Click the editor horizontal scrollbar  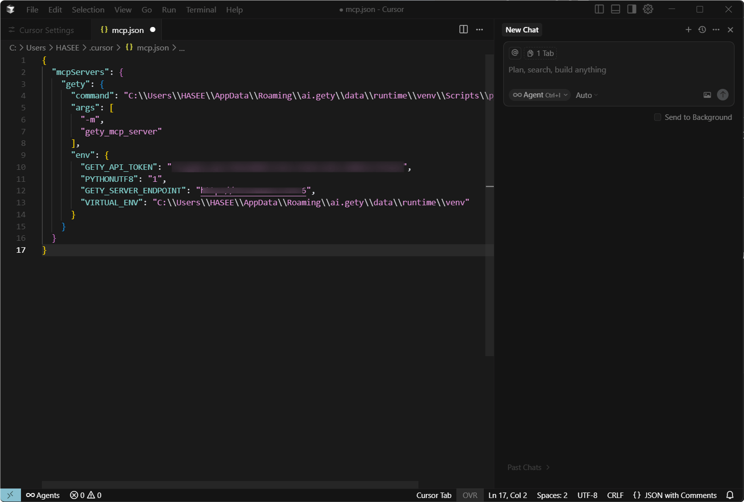[x=230, y=485]
